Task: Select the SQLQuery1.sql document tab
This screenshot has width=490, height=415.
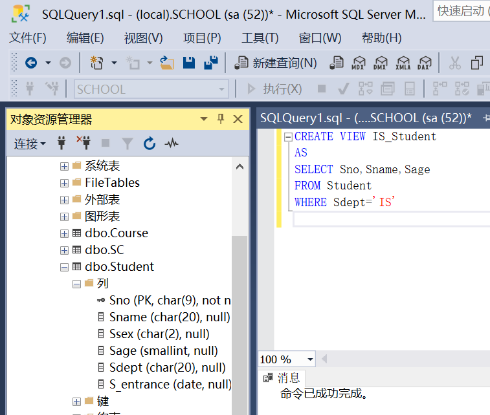Action: 366,118
